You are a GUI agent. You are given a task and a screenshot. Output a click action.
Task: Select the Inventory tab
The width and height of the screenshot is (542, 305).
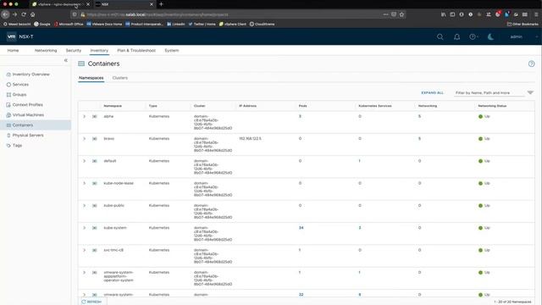pos(99,51)
